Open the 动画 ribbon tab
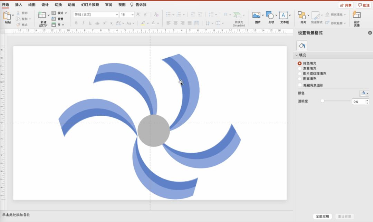This screenshot has width=373, height=222. tap(71, 5)
